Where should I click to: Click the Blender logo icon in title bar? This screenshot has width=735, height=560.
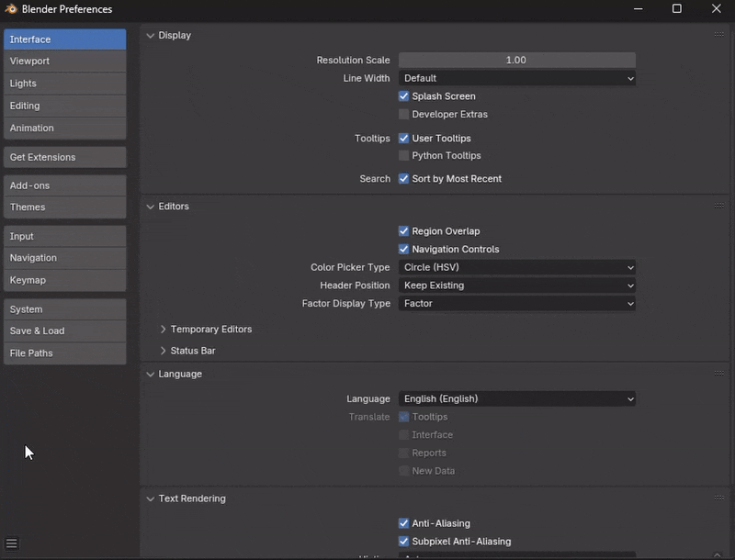[11, 9]
